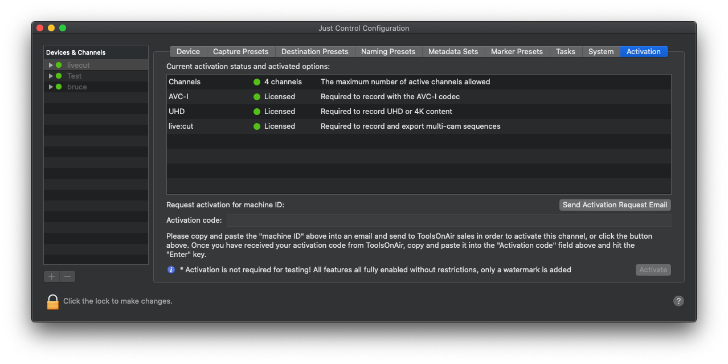The height and width of the screenshot is (364, 728).
Task: Expand the bruce device tree
Action: [51, 87]
